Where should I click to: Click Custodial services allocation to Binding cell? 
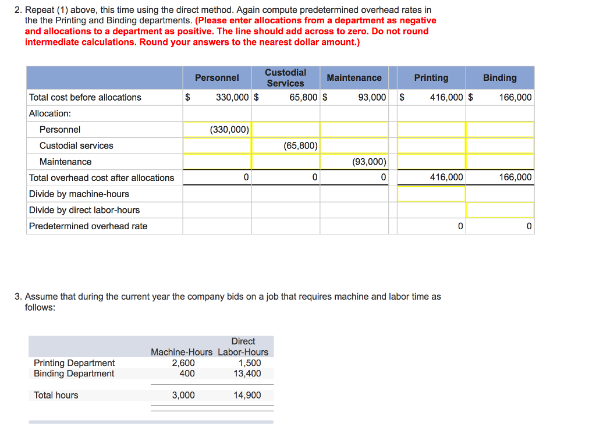(500, 145)
